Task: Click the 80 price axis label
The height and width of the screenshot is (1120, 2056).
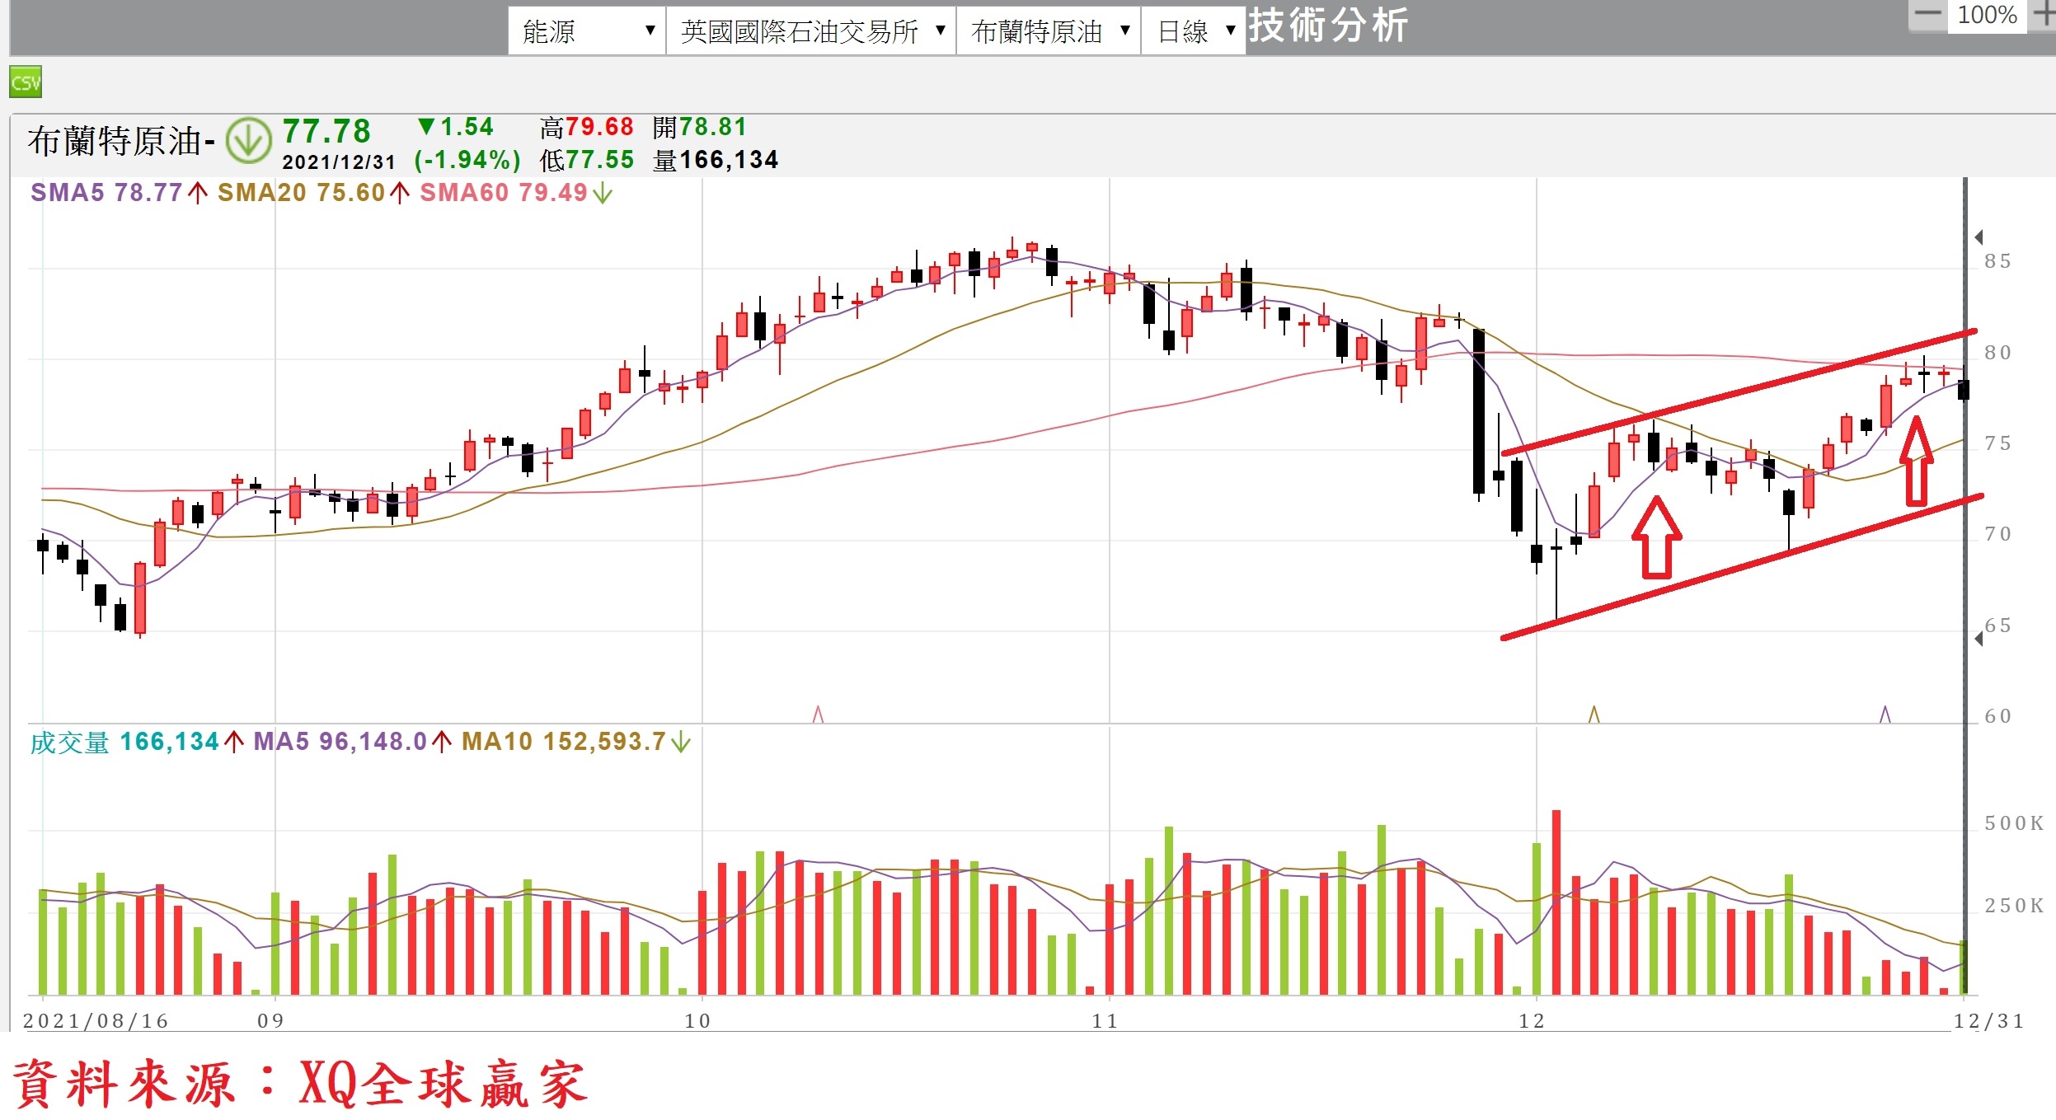Action: [x=1997, y=353]
